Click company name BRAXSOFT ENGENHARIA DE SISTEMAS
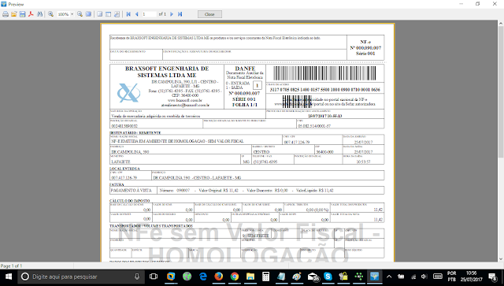Screen dimensions: 504x286 (167, 72)
